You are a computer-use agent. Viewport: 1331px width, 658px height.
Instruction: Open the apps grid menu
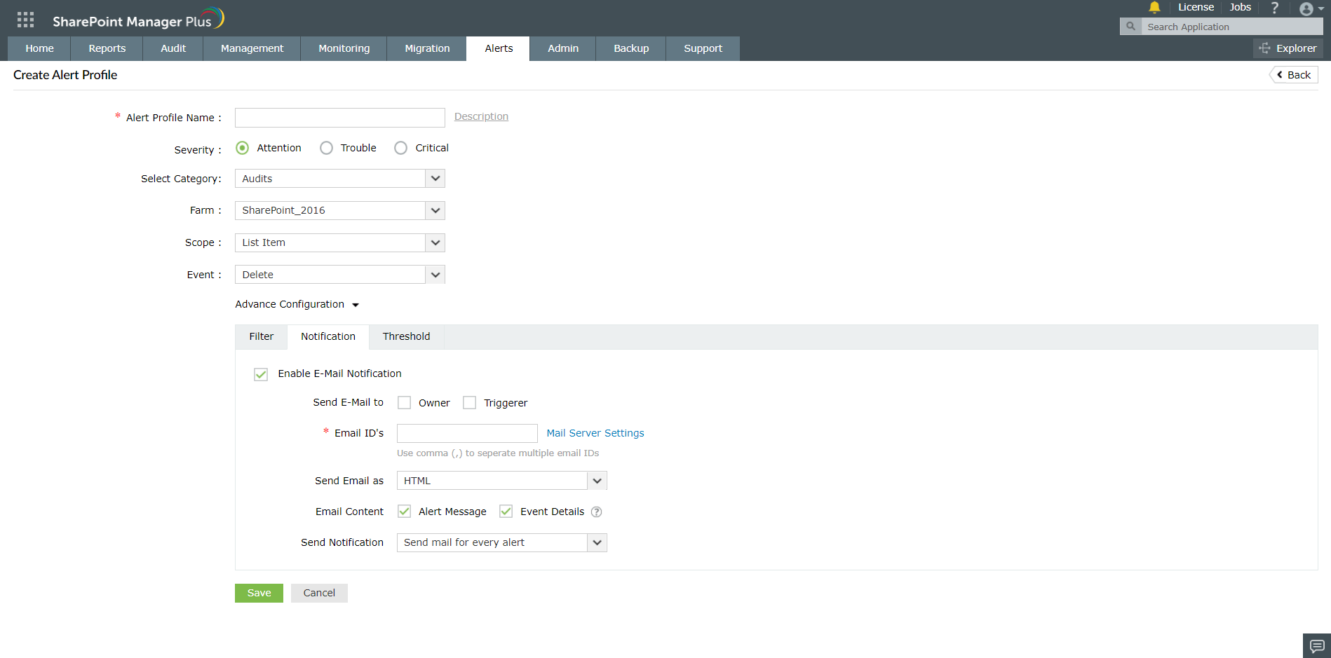(x=25, y=19)
